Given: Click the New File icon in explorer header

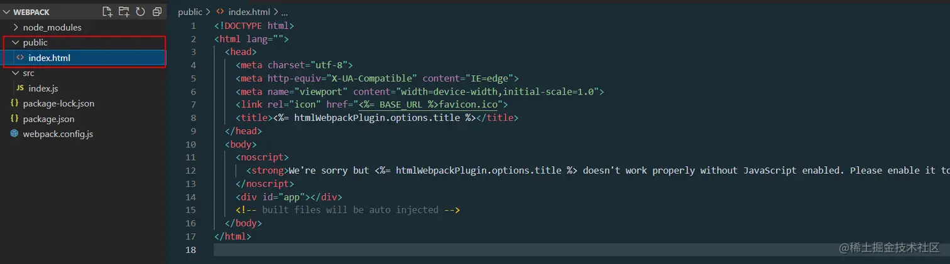Looking at the screenshot, I should click(107, 11).
